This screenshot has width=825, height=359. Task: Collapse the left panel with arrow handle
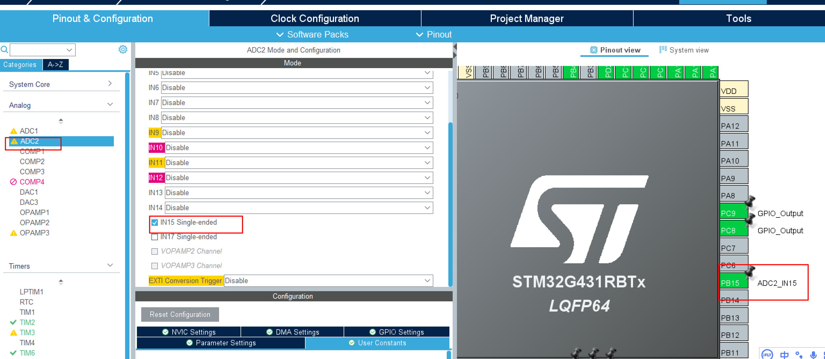click(455, 47)
